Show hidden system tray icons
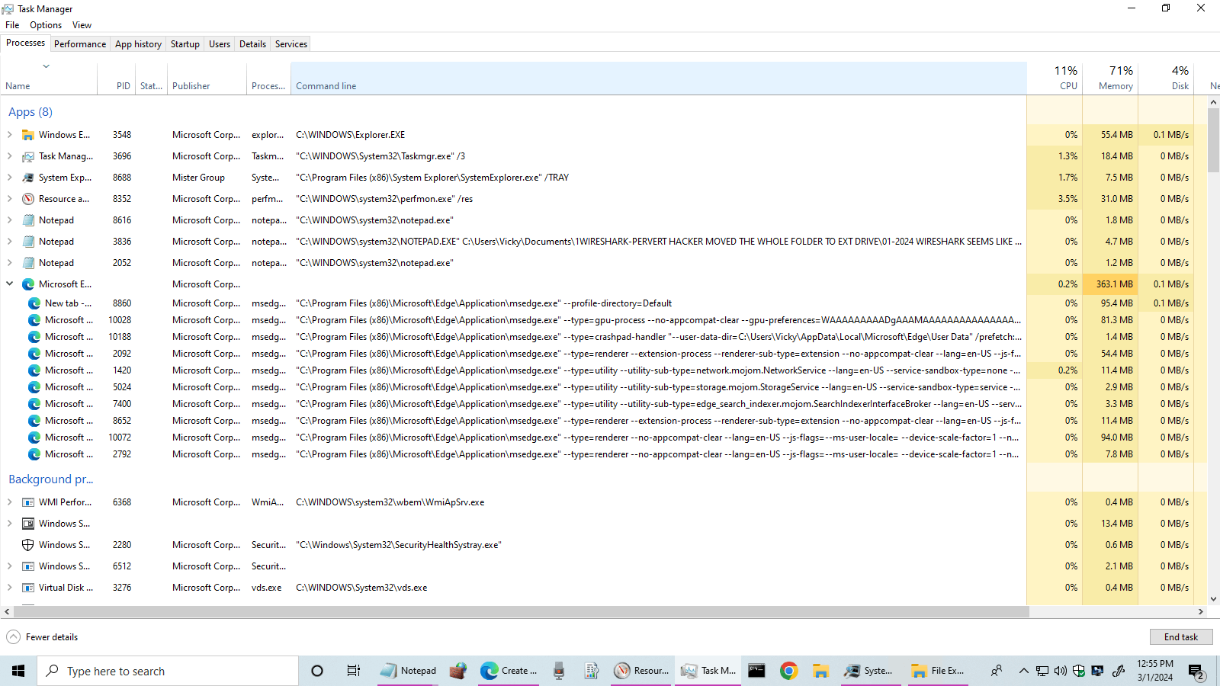The width and height of the screenshot is (1220, 686). [x=1024, y=671]
